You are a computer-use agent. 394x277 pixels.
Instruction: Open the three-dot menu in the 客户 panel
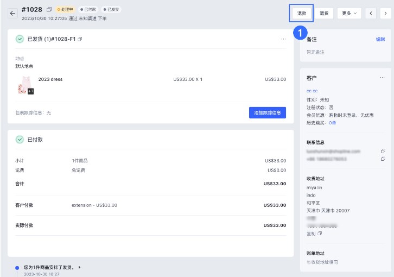point(382,78)
